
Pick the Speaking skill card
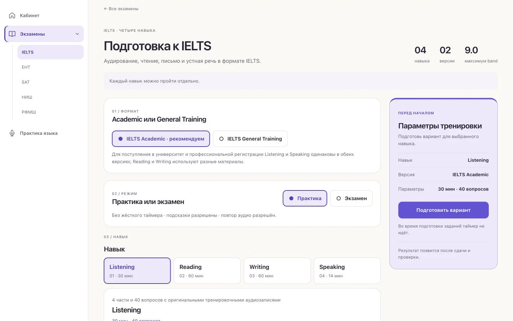click(347, 271)
